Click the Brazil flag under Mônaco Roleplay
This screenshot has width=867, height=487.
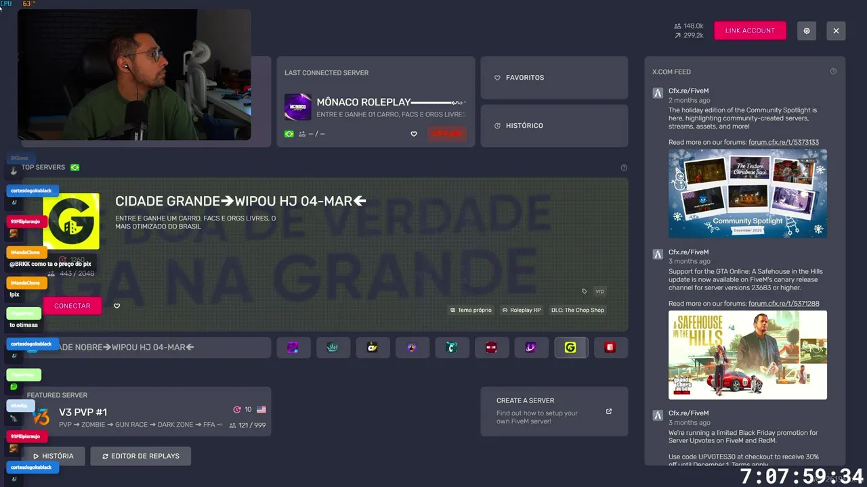coord(289,134)
